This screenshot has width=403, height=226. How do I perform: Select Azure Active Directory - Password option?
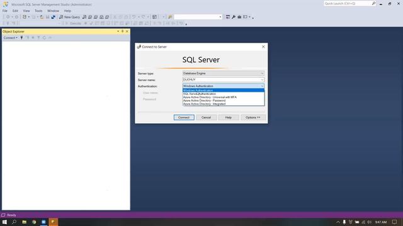(224, 100)
